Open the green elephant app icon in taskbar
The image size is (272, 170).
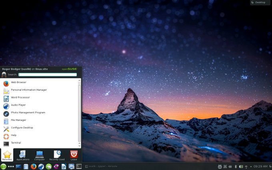(48, 166)
